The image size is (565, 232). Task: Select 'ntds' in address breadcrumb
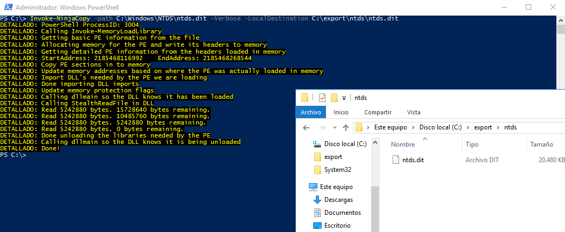[x=510, y=127]
